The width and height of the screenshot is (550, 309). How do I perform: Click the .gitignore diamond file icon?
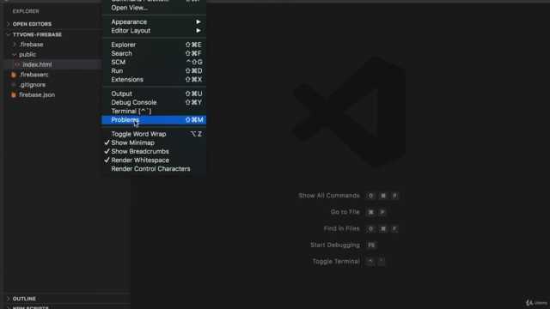tap(14, 85)
